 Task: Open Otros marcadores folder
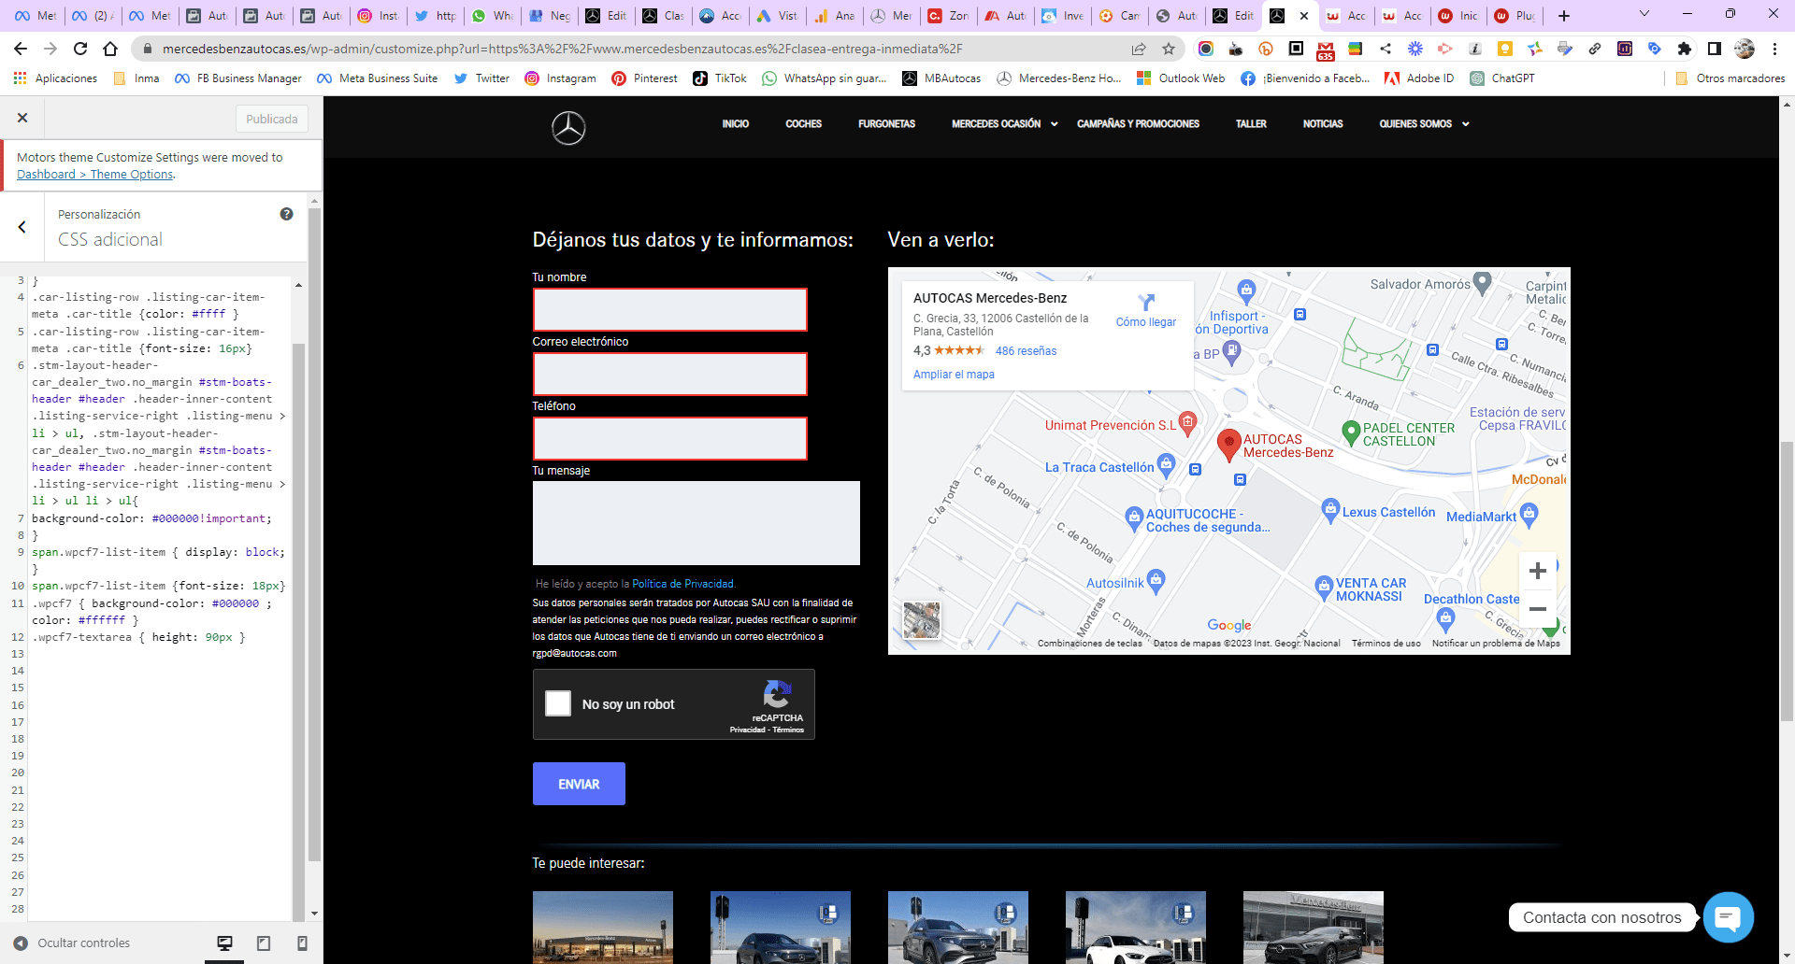click(1730, 78)
